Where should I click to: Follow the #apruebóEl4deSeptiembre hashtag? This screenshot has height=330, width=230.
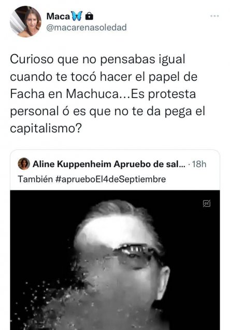(x=111, y=180)
